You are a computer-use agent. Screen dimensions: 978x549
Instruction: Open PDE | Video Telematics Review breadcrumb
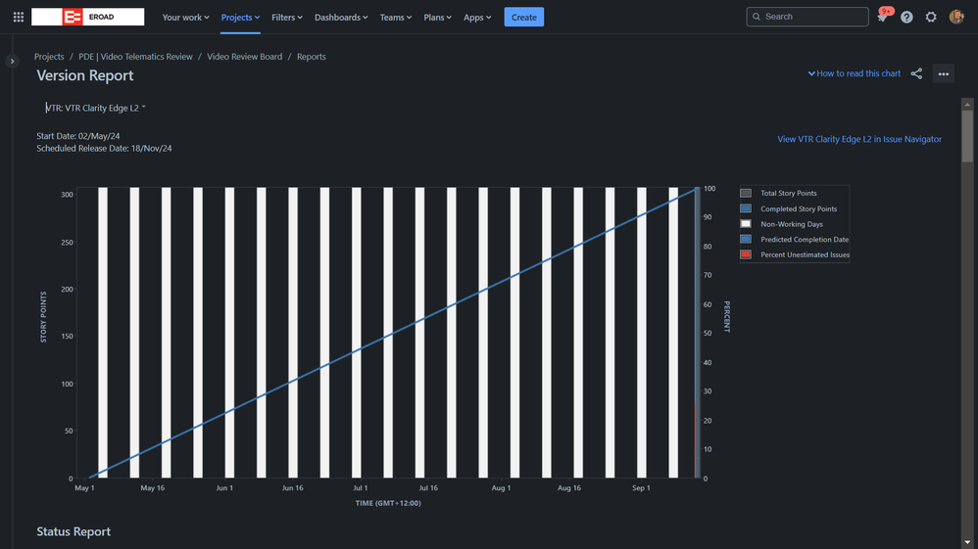tap(135, 57)
